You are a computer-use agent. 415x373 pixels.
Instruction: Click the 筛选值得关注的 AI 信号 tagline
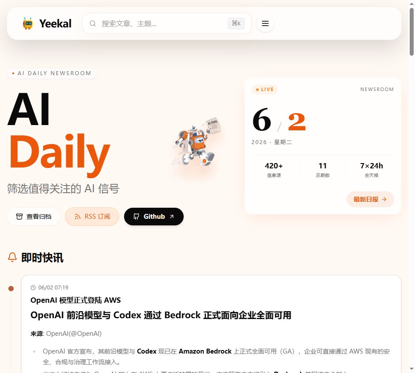(x=63, y=189)
